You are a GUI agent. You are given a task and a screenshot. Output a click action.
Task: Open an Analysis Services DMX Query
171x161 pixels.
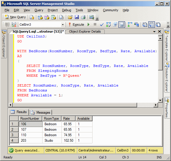tap(47, 17)
